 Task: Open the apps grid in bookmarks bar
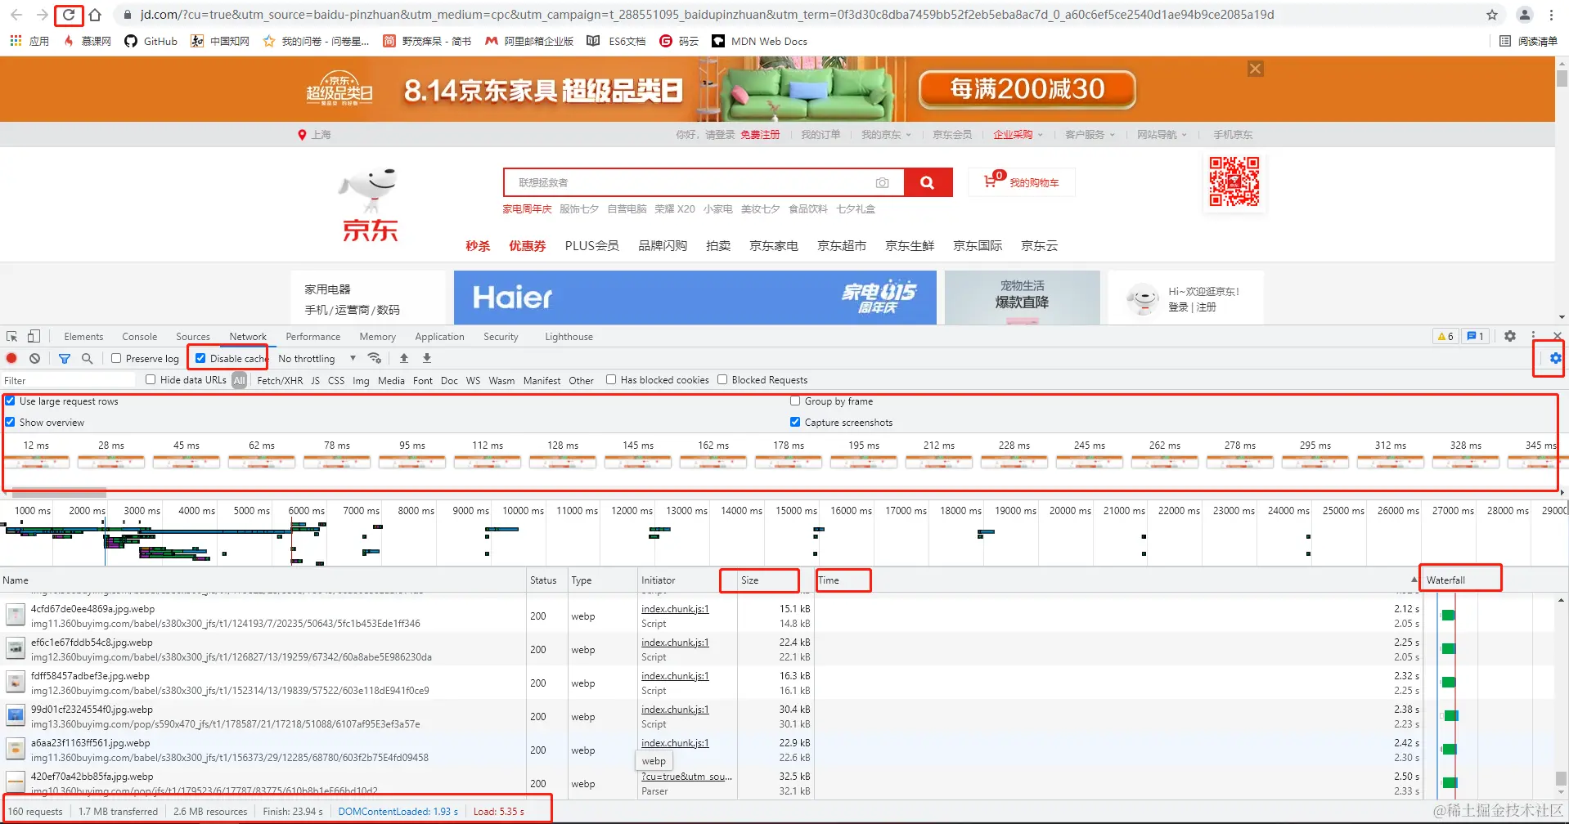coord(16,41)
